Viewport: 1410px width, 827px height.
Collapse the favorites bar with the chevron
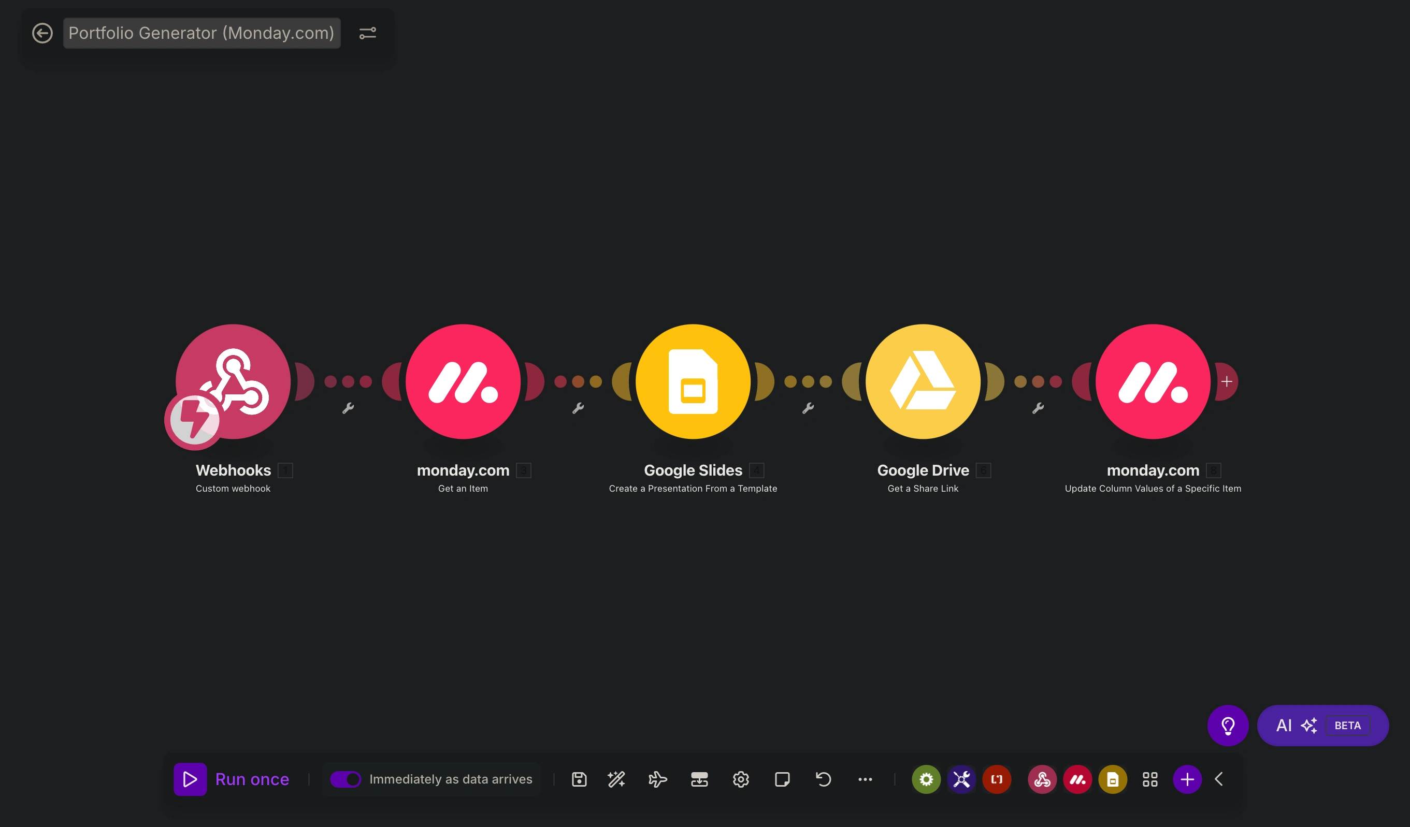(1219, 779)
